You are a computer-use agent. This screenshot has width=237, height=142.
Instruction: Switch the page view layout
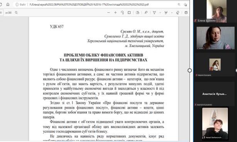click(137, 13)
